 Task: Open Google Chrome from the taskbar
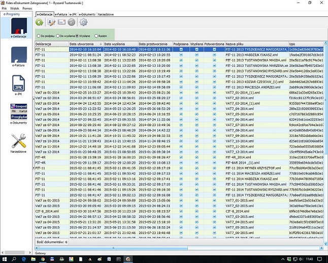pos(43,259)
